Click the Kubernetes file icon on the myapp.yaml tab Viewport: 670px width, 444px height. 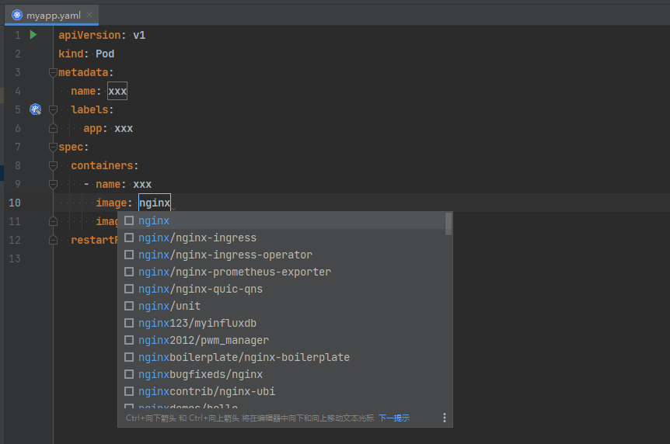coord(16,15)
